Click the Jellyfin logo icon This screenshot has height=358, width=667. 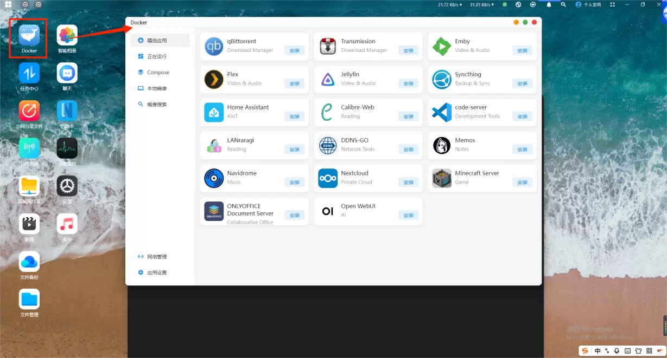(328, 80)
